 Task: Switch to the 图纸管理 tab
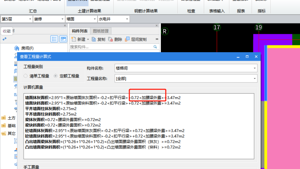coord(101,31)
